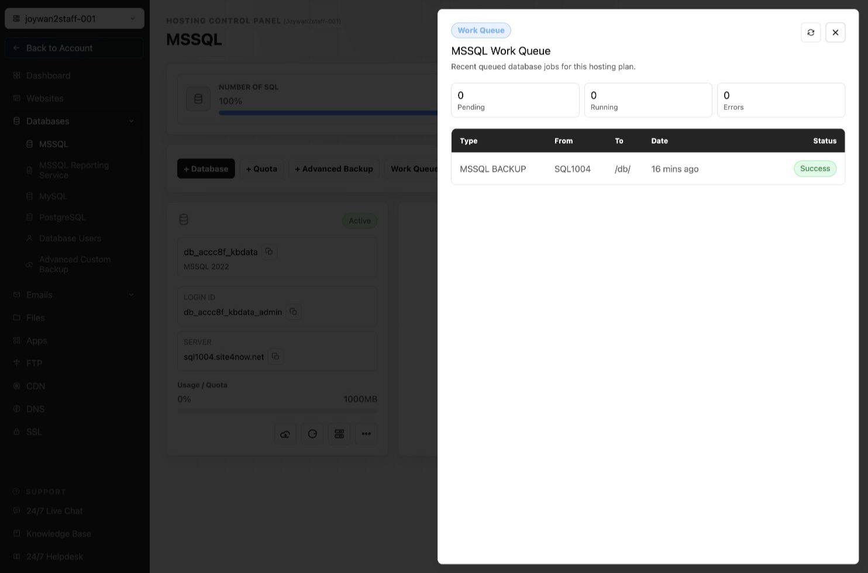Click the DNS icon in the sidebar
Screen dimensions: 868x573
[16, 409]
